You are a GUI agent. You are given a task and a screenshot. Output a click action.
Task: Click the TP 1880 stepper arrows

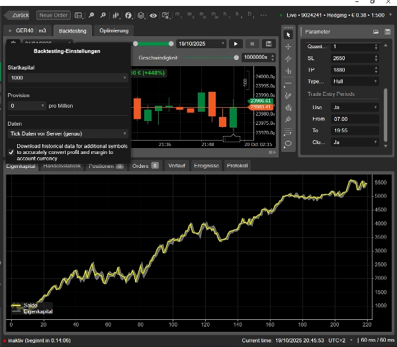(x=376, y=70)
